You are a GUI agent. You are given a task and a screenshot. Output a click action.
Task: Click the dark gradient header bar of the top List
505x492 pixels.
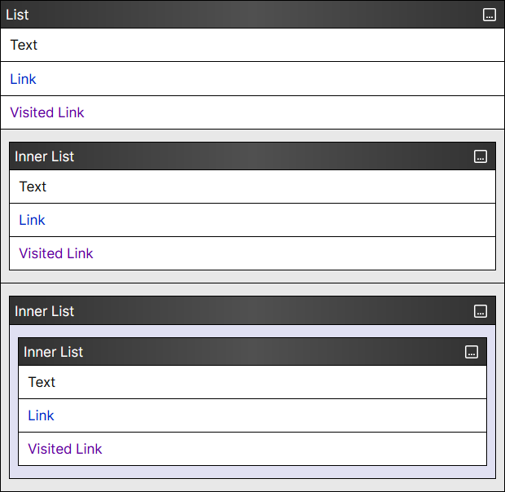pyautogui.click(x=253, y=15)
